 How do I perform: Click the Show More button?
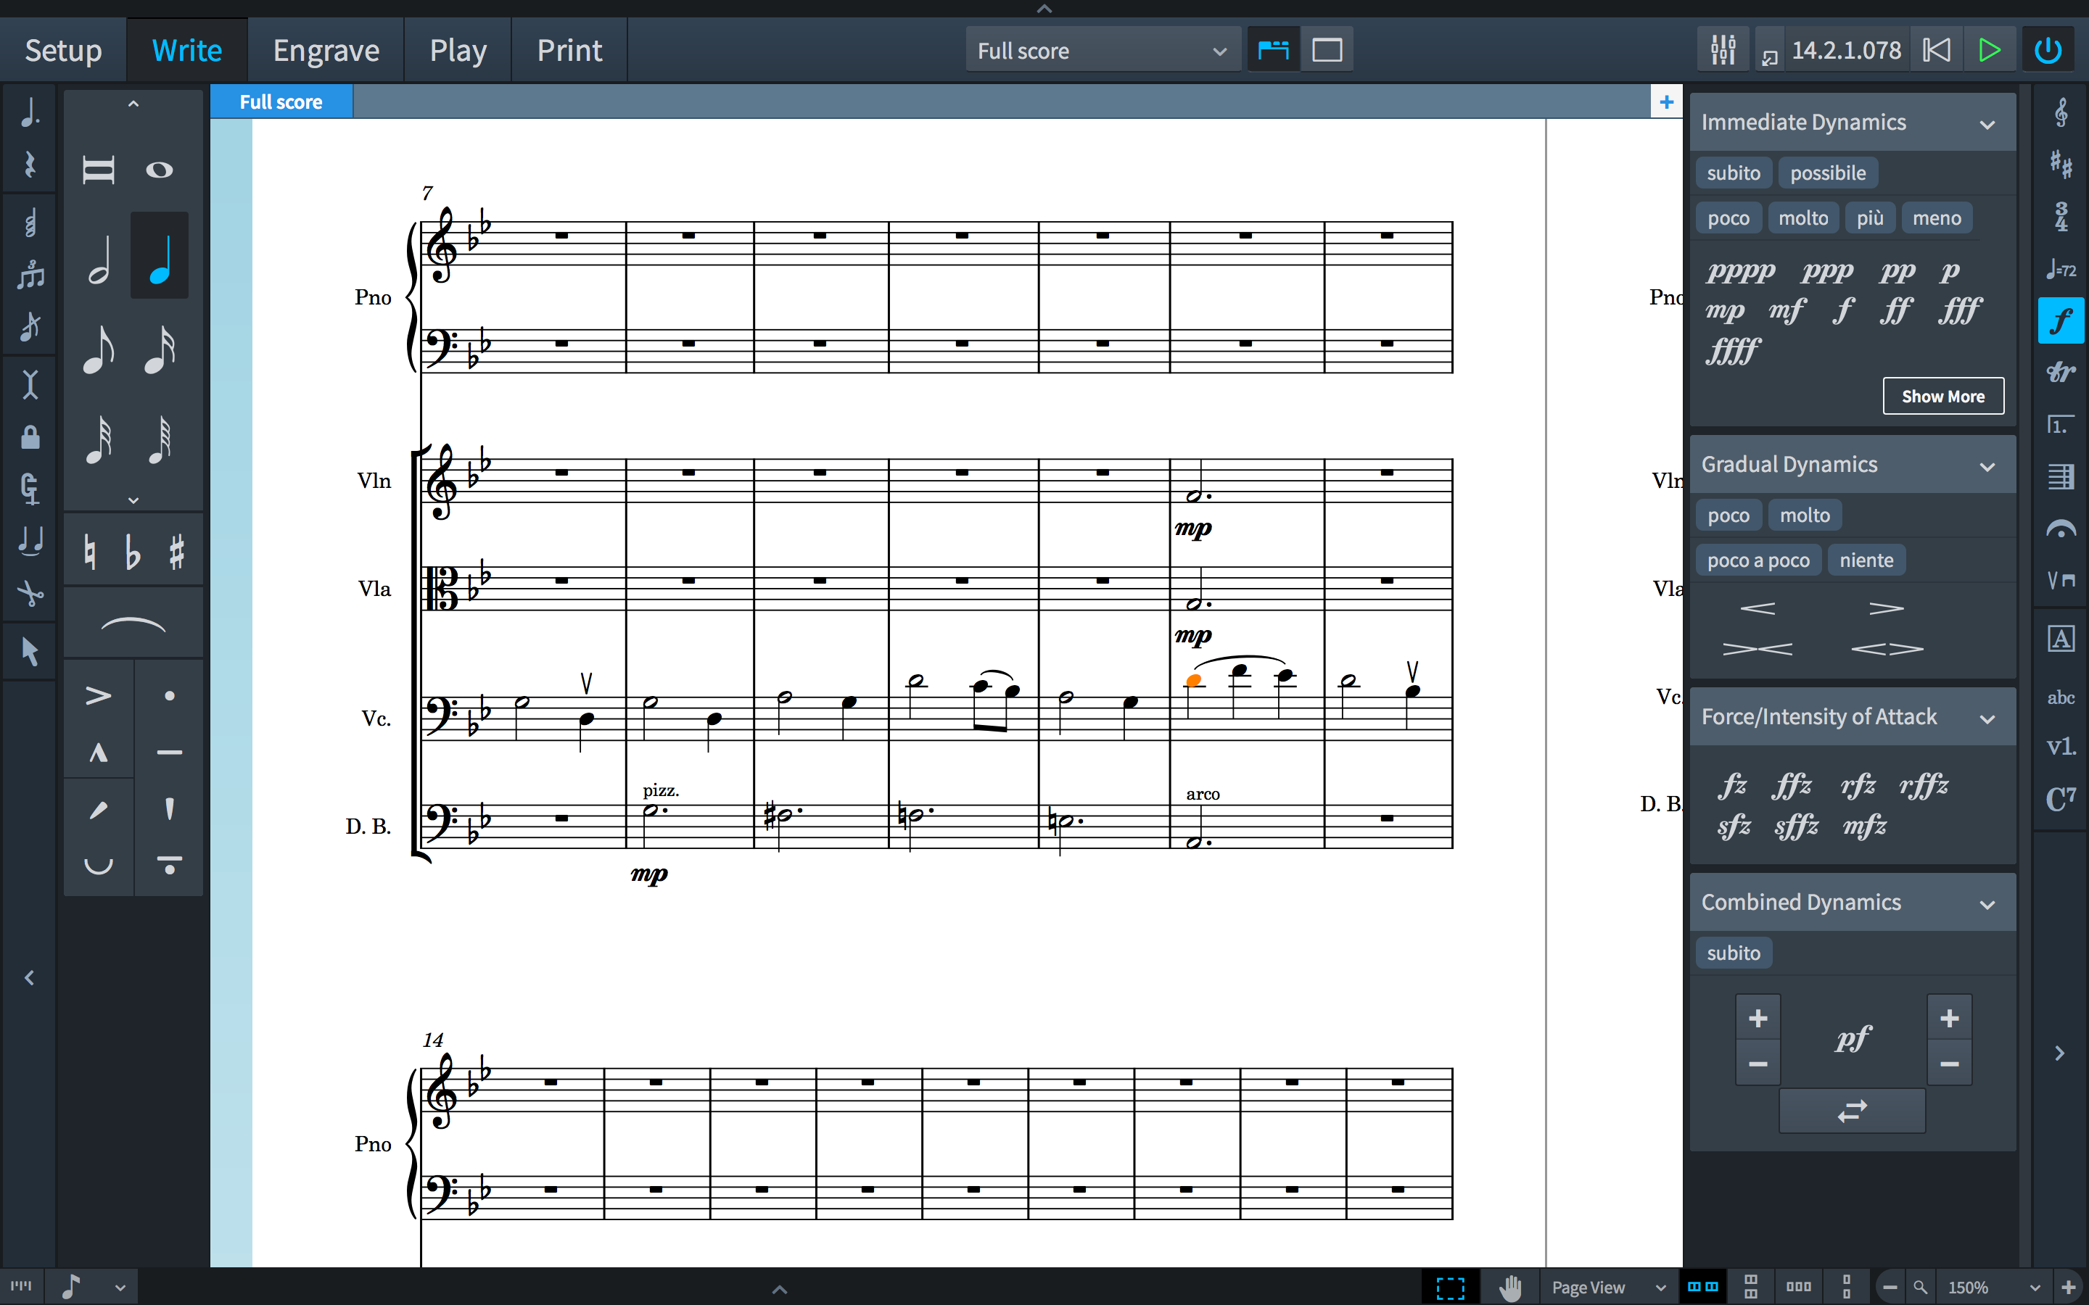1942,396
